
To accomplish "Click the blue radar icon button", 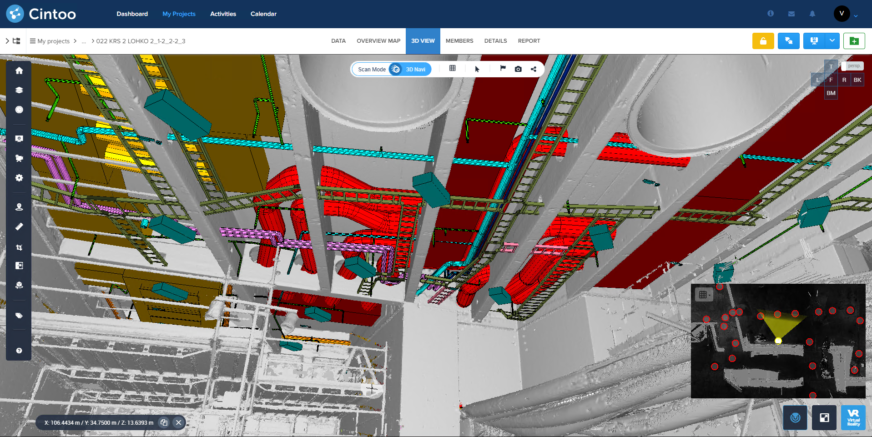I will pyautogui.click(x=795, y=417).
